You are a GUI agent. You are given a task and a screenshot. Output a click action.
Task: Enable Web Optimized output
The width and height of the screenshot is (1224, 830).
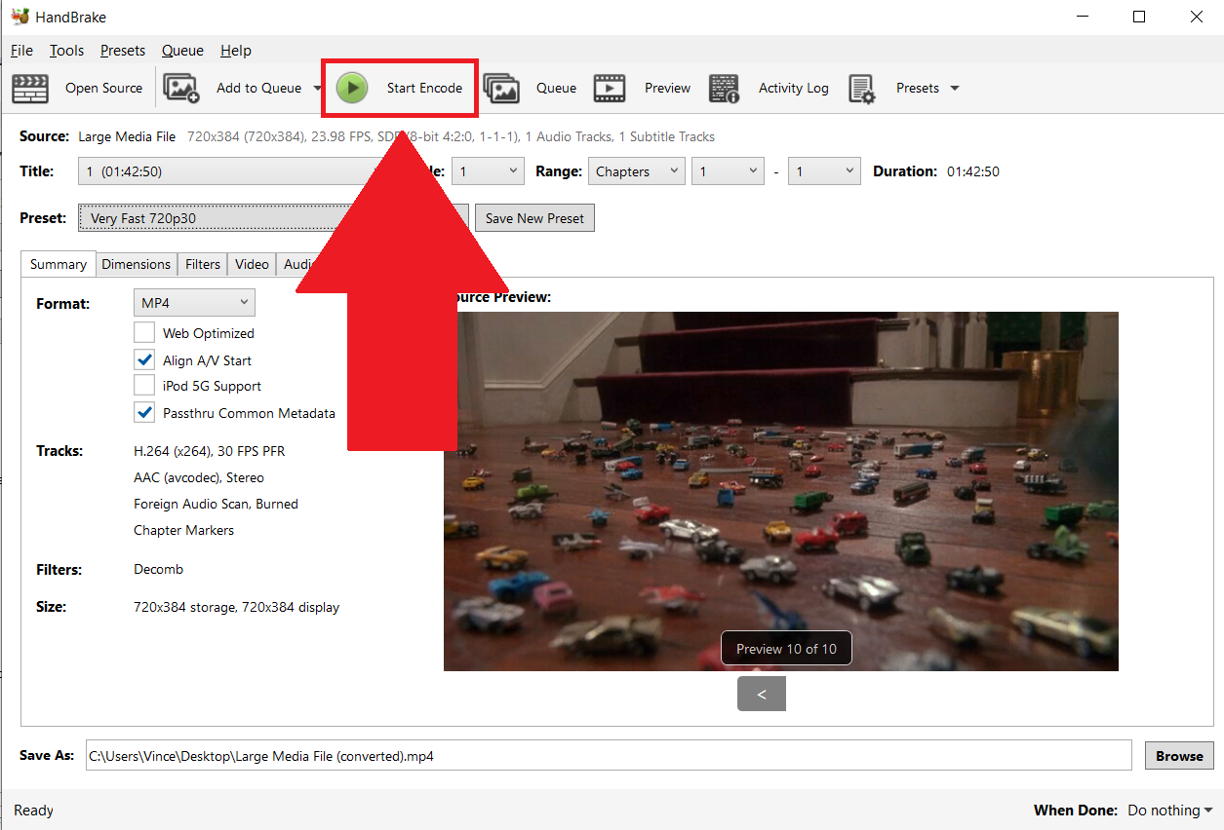(x=144, y=331)
